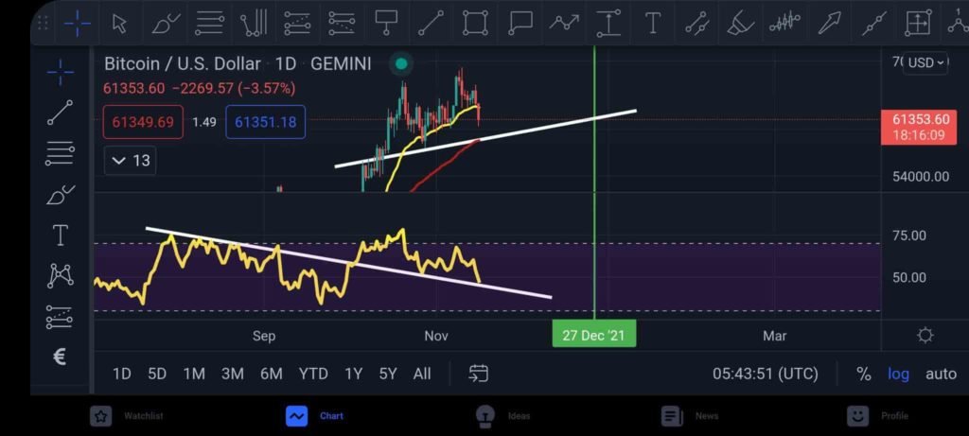Open the XABCD pattern tool in left sidebar
The image size is (969, 436).
tap(61, 275)
